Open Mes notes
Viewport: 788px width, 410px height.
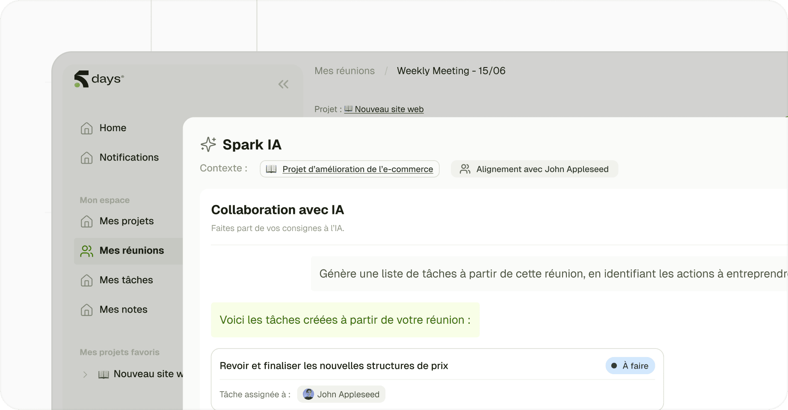(x=123, y=310)
